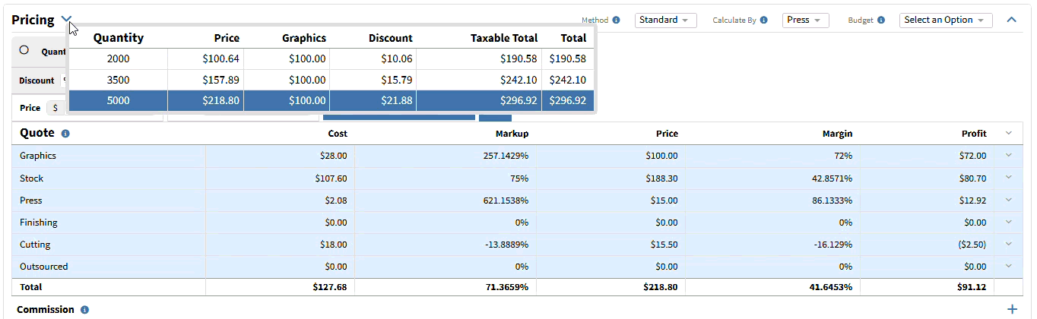Expand all rows via Quote header chevron
1037x319 pixels.
pos(1008,133)
